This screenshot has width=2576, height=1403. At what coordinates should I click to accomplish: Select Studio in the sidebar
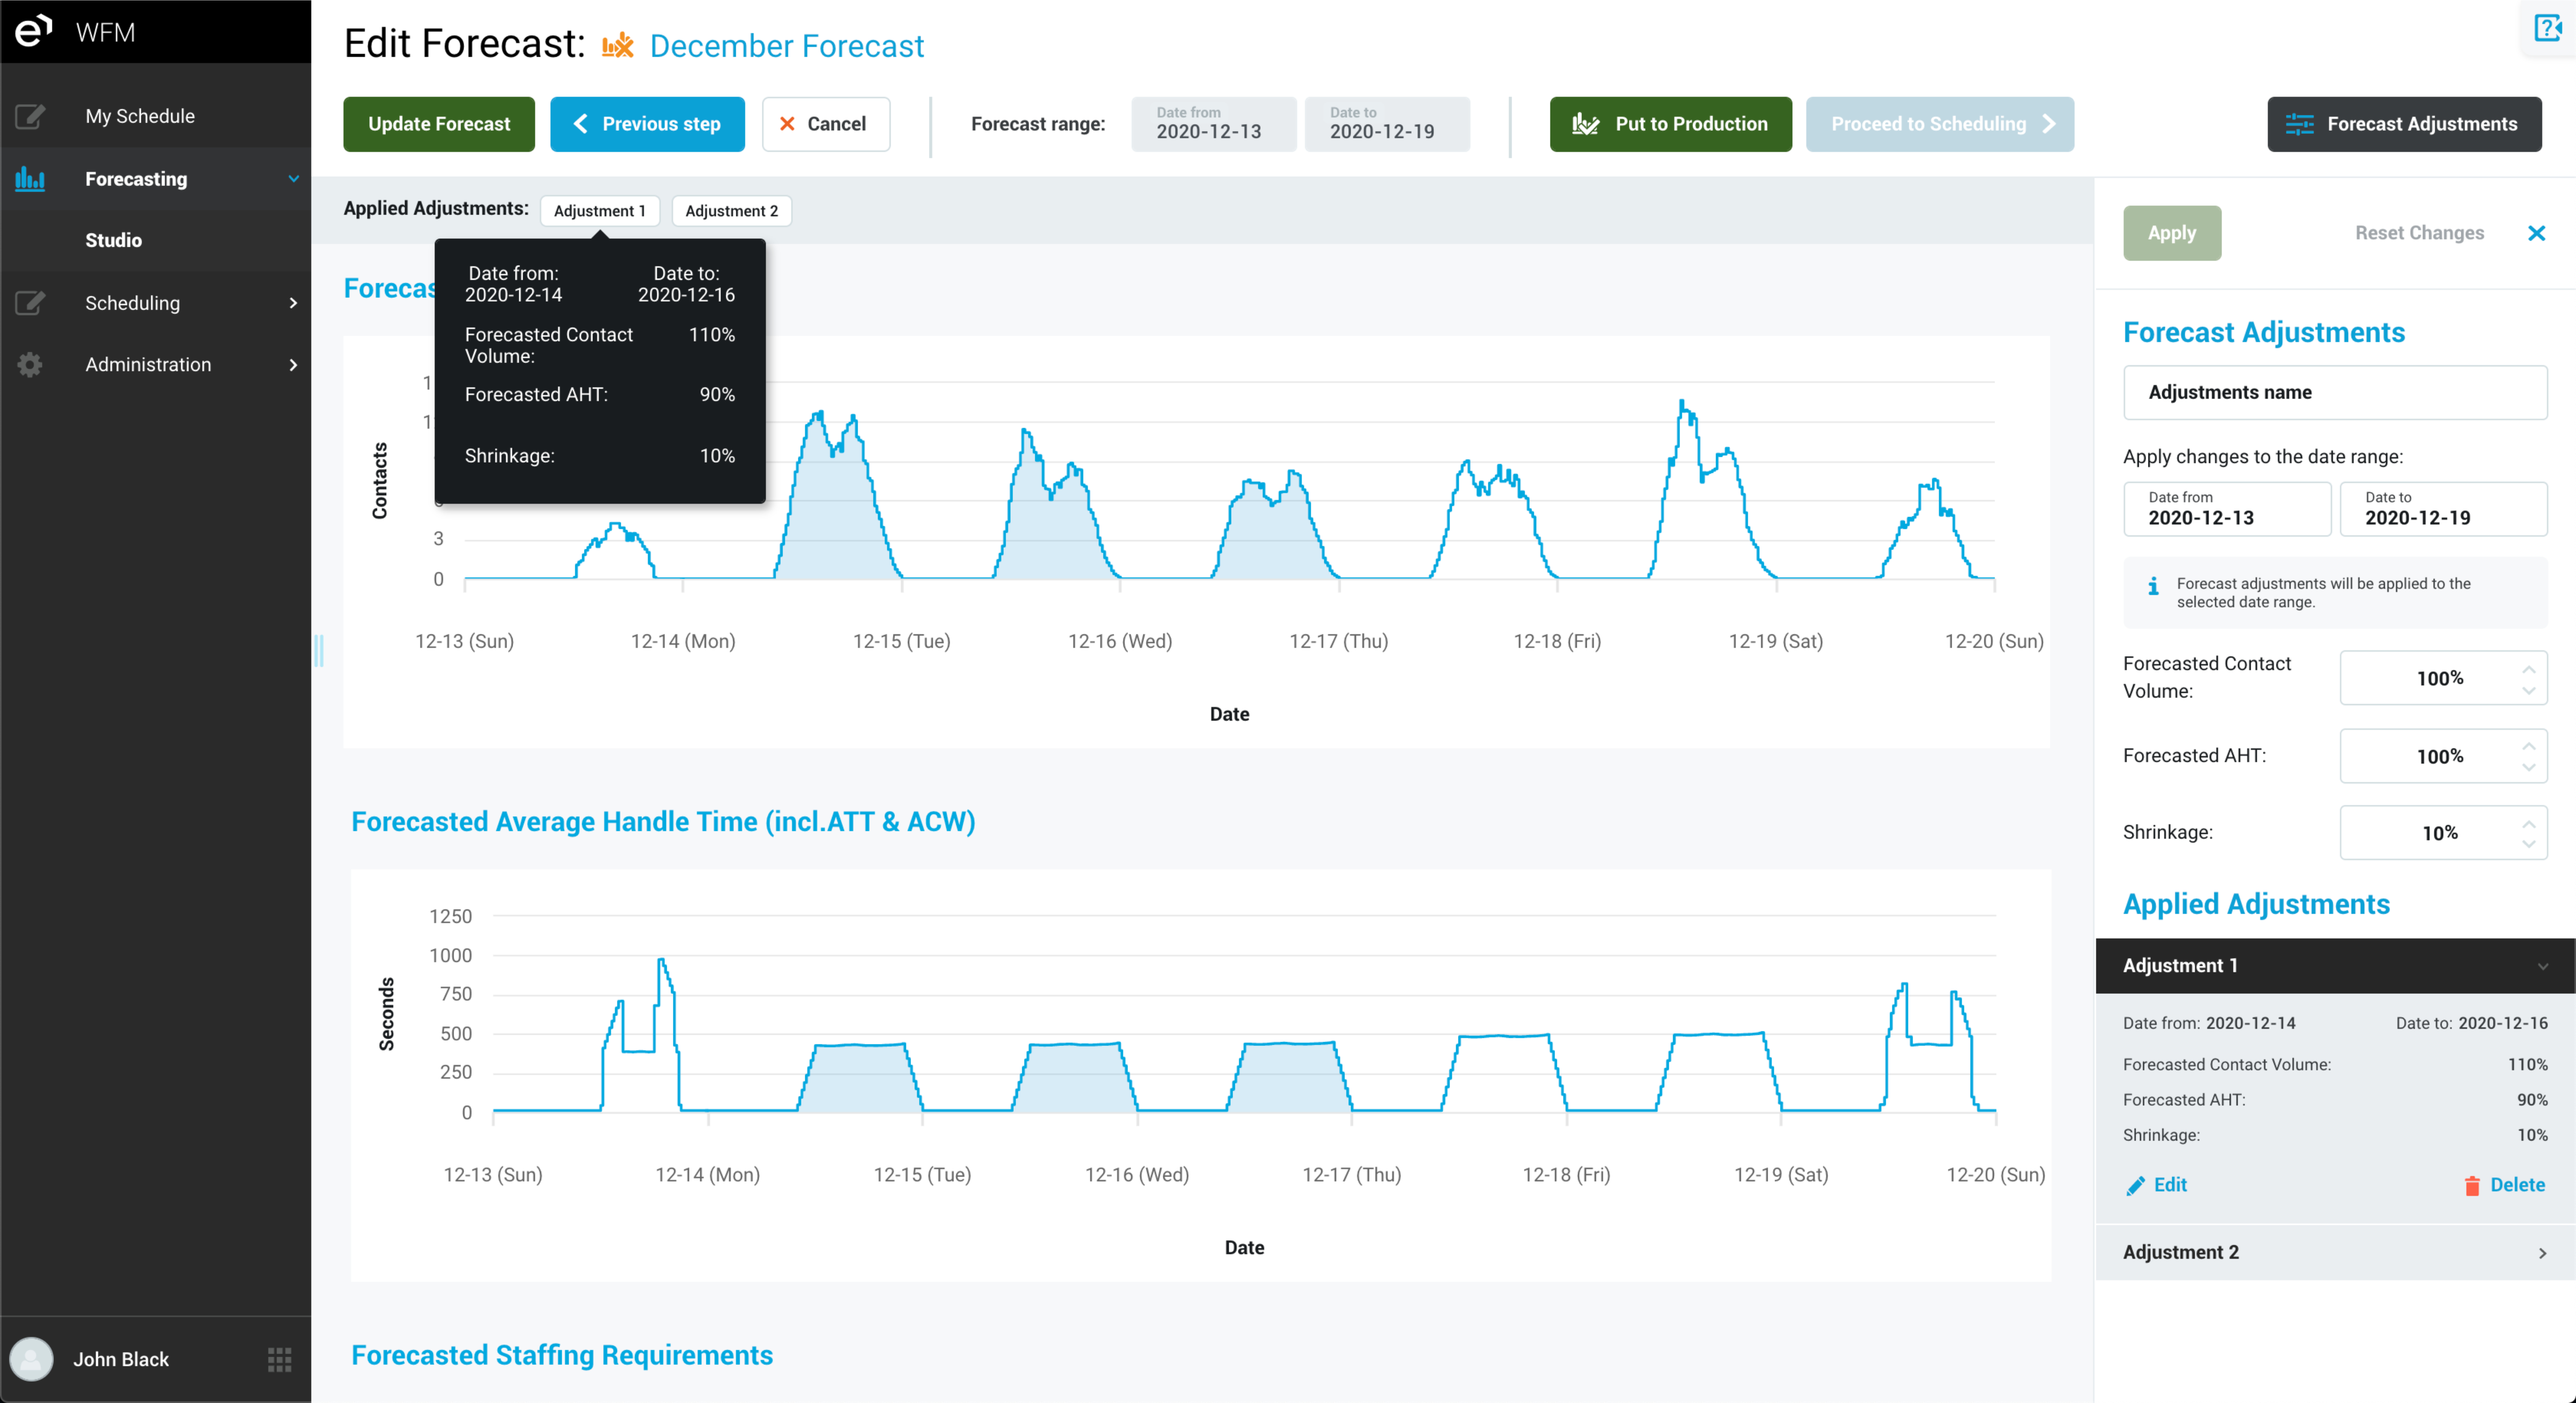(x=113, y=240)
